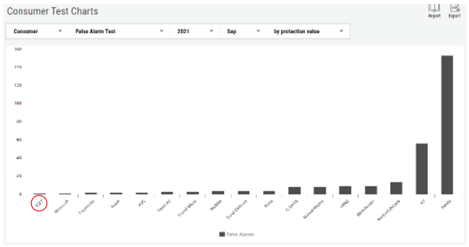Toggle the False Alarms legend swatch
This screenshot has height=247, width=469.
pyautogui.click(x=222, y=234)
